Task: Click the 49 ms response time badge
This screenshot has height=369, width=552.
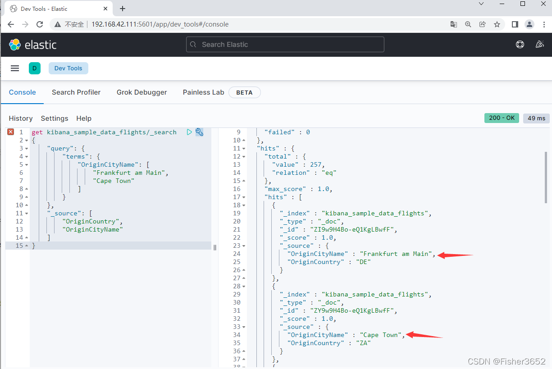Action: tap(536, 118)
